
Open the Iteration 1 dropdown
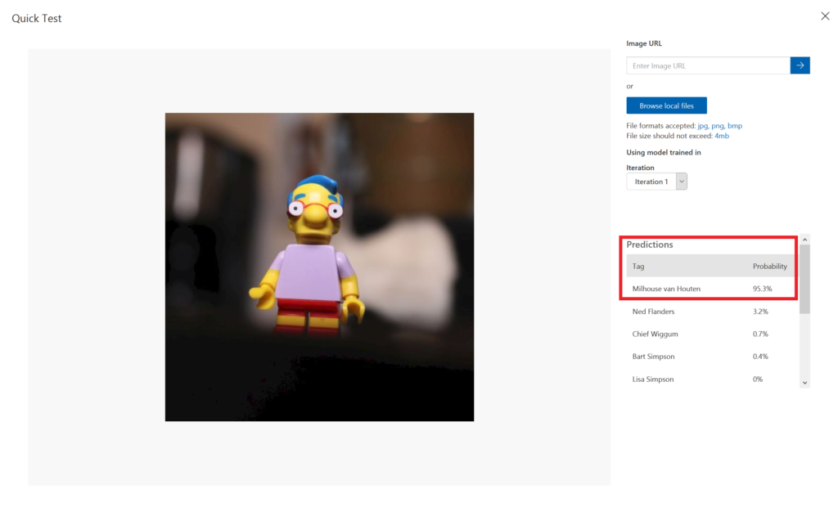656,182
